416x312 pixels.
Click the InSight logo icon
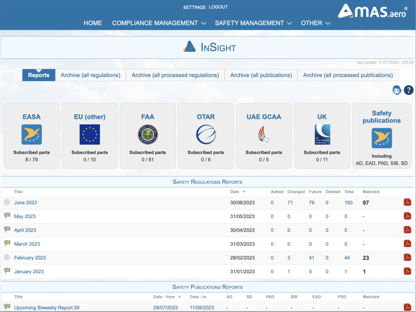[189, 46]
